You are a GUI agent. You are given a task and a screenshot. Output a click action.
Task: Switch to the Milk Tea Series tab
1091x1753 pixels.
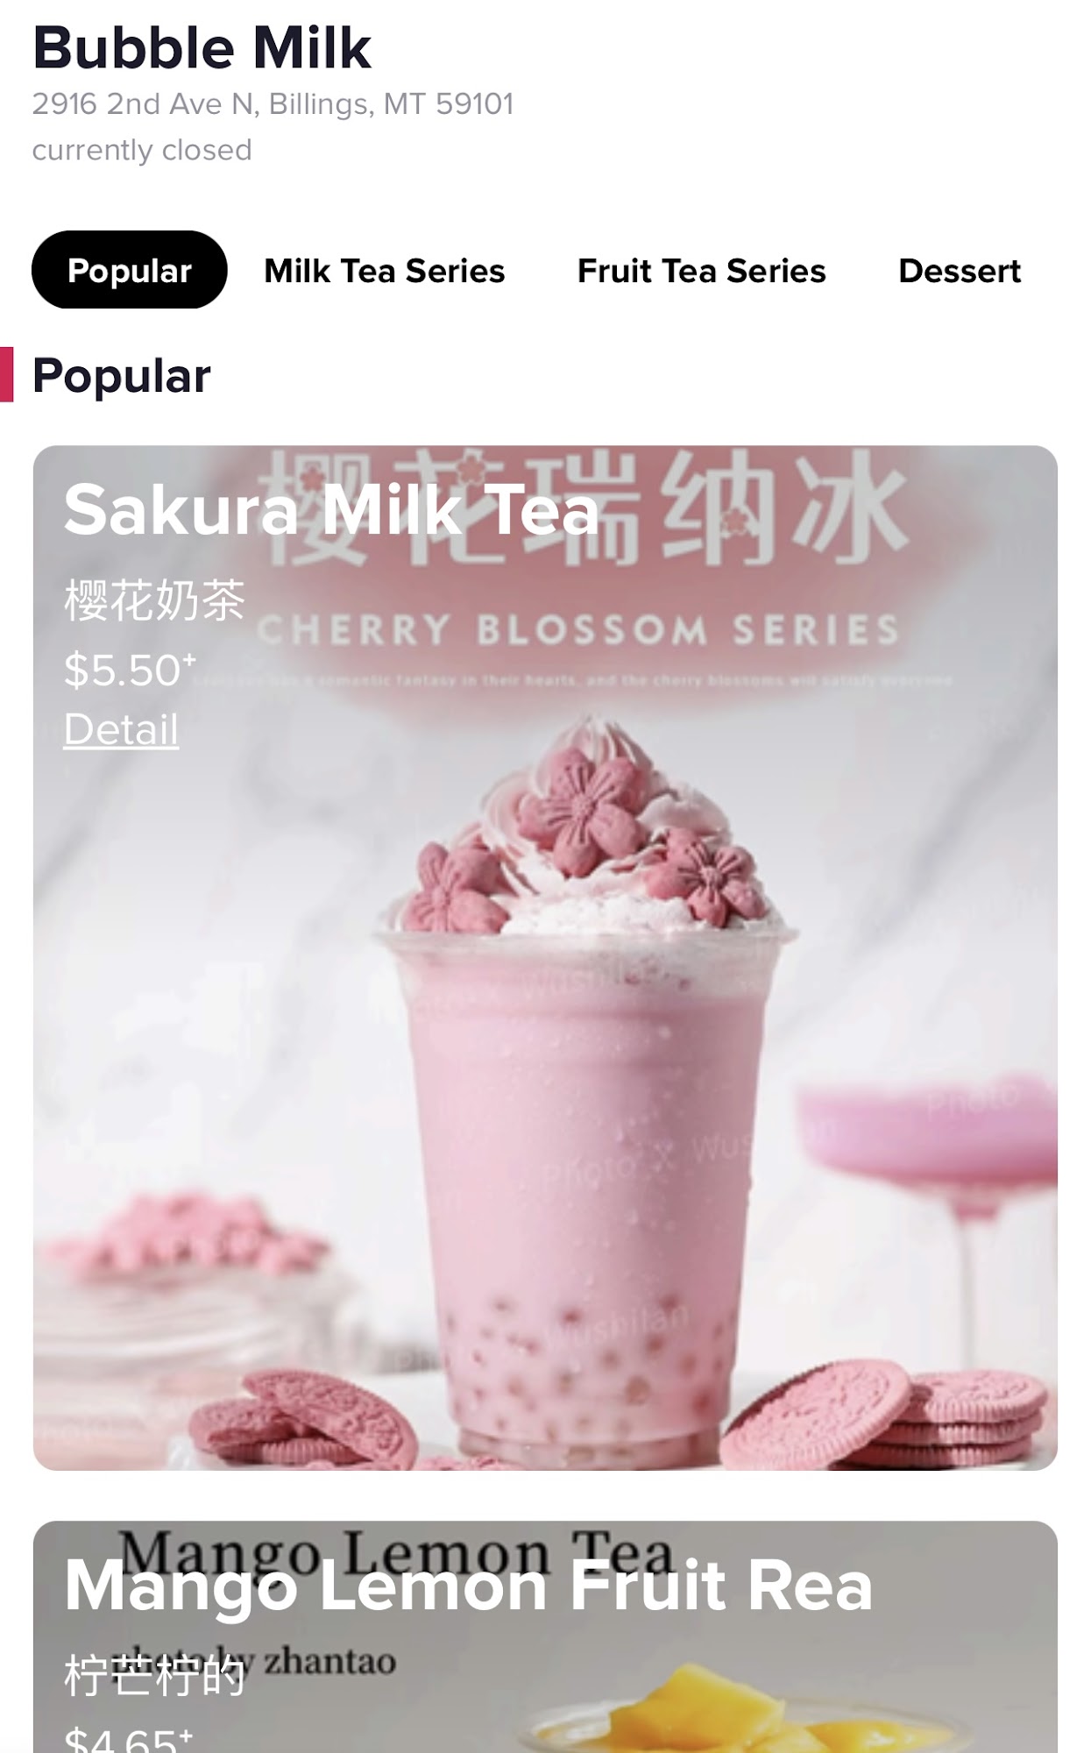(385, 271)
